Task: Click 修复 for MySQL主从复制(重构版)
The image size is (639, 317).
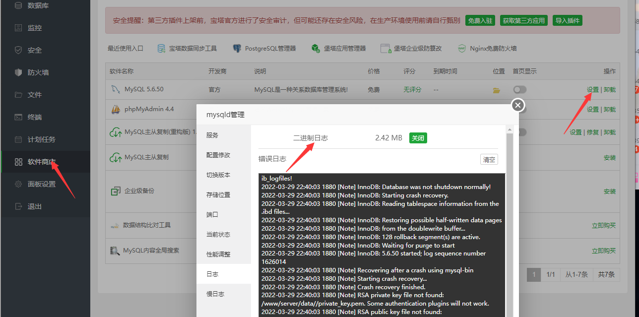Action: coord(593,132)
